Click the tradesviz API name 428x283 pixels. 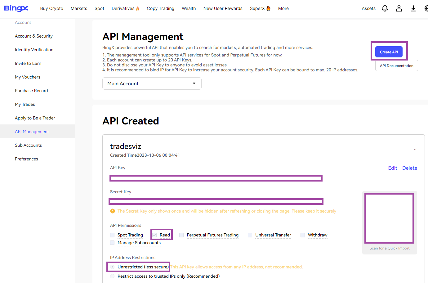point(126,146)
